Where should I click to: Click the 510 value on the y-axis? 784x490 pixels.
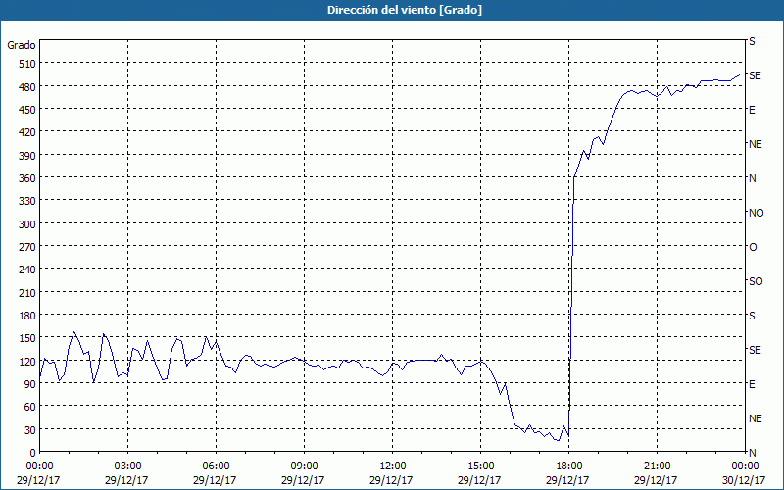pyautogui.click(x=27, y=64)
